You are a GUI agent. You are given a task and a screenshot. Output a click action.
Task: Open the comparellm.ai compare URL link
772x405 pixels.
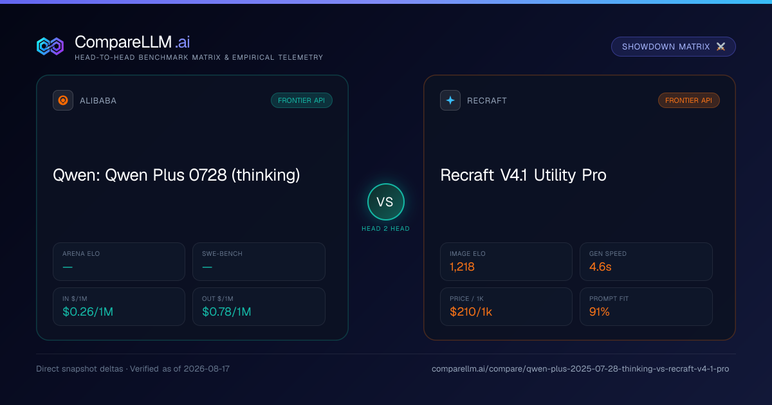click(x=580, y=369)
